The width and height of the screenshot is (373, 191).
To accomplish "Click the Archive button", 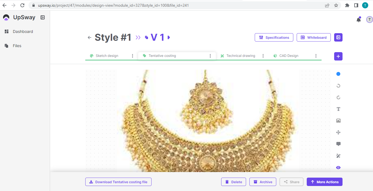I will click(x=263, y=182).
